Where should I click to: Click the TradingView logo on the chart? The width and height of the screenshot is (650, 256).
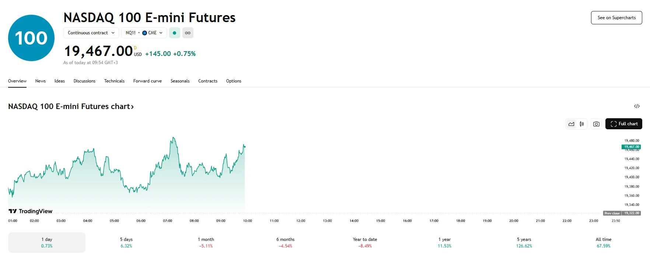tap(30, 211)
